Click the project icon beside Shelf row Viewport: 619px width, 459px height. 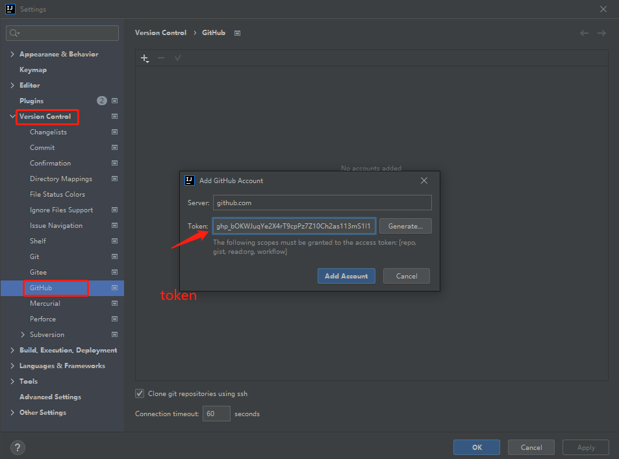pos(114,241)
